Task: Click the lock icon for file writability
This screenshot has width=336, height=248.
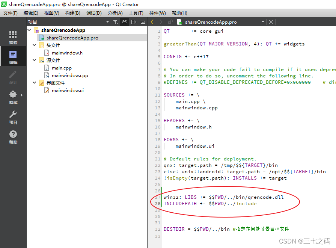Action: tap(170, 22)
